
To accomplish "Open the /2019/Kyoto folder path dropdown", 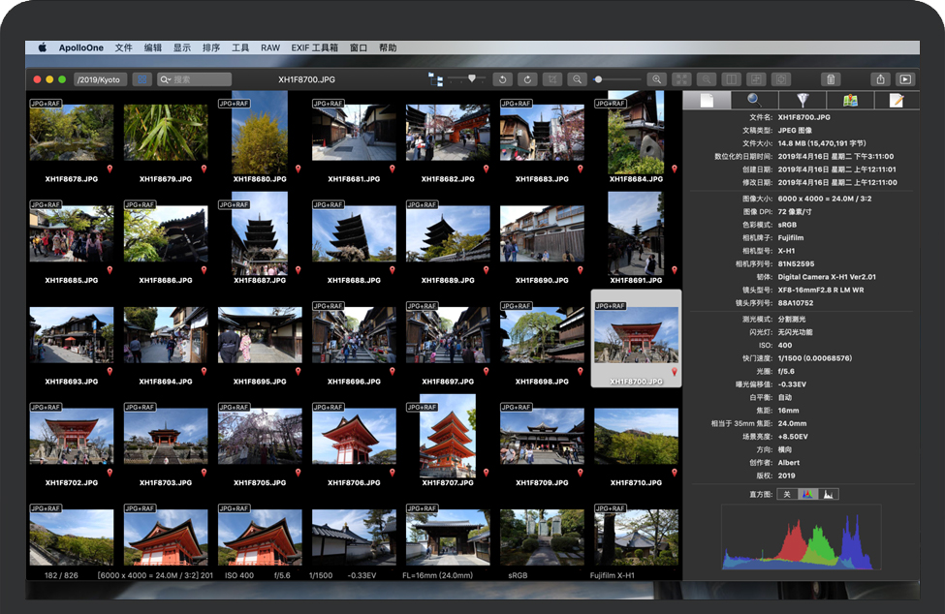I will coord(99,79).
